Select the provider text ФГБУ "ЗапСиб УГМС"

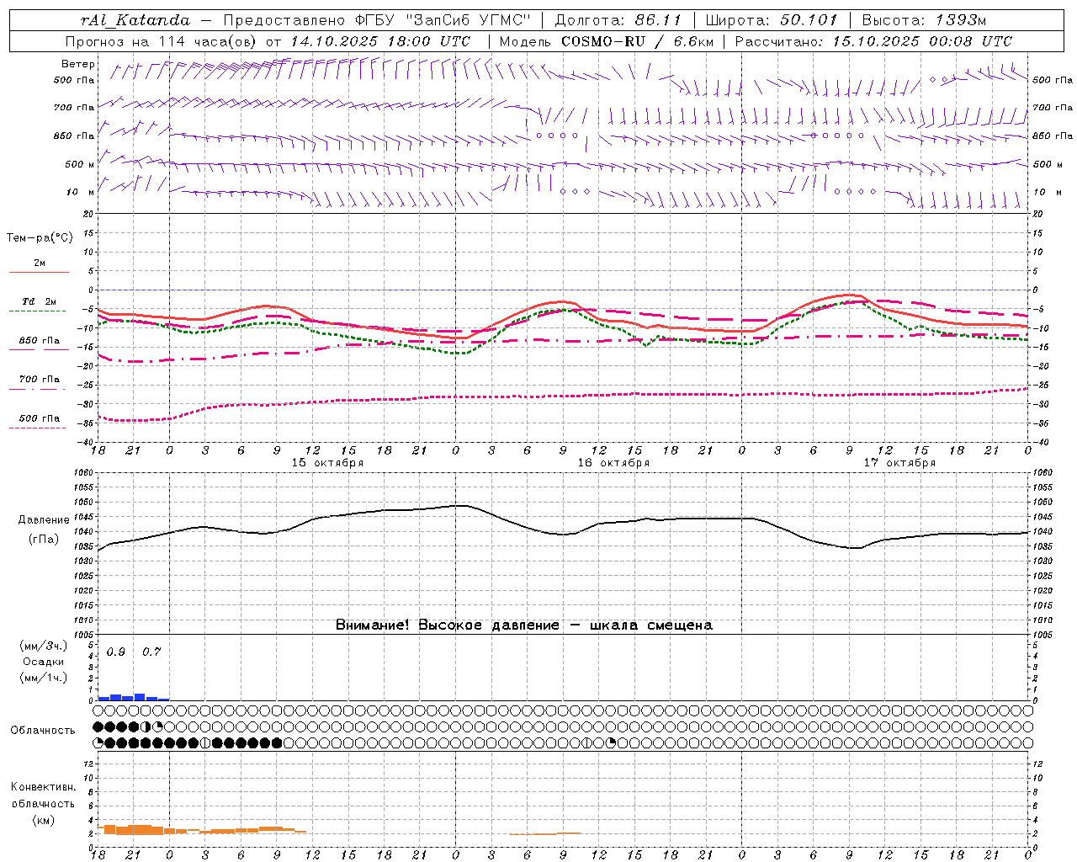point(443,20)
